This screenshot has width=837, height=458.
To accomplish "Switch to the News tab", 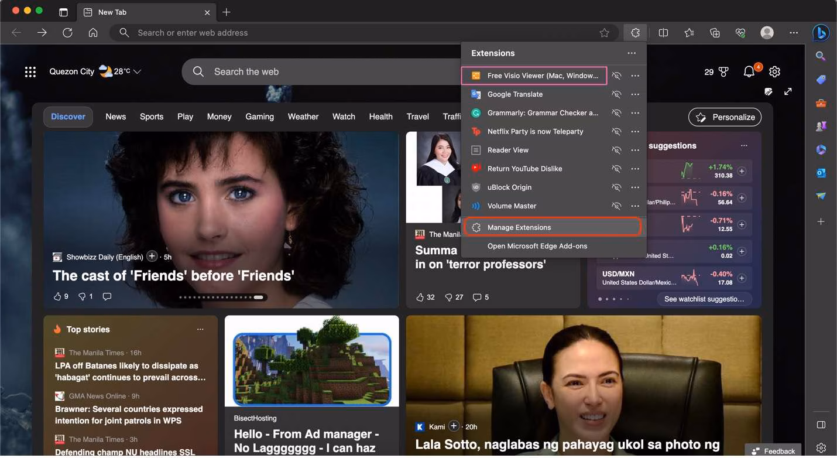I will [116, 117].
